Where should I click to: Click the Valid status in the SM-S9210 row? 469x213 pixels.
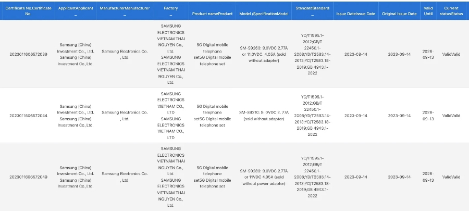pos(451,116)
